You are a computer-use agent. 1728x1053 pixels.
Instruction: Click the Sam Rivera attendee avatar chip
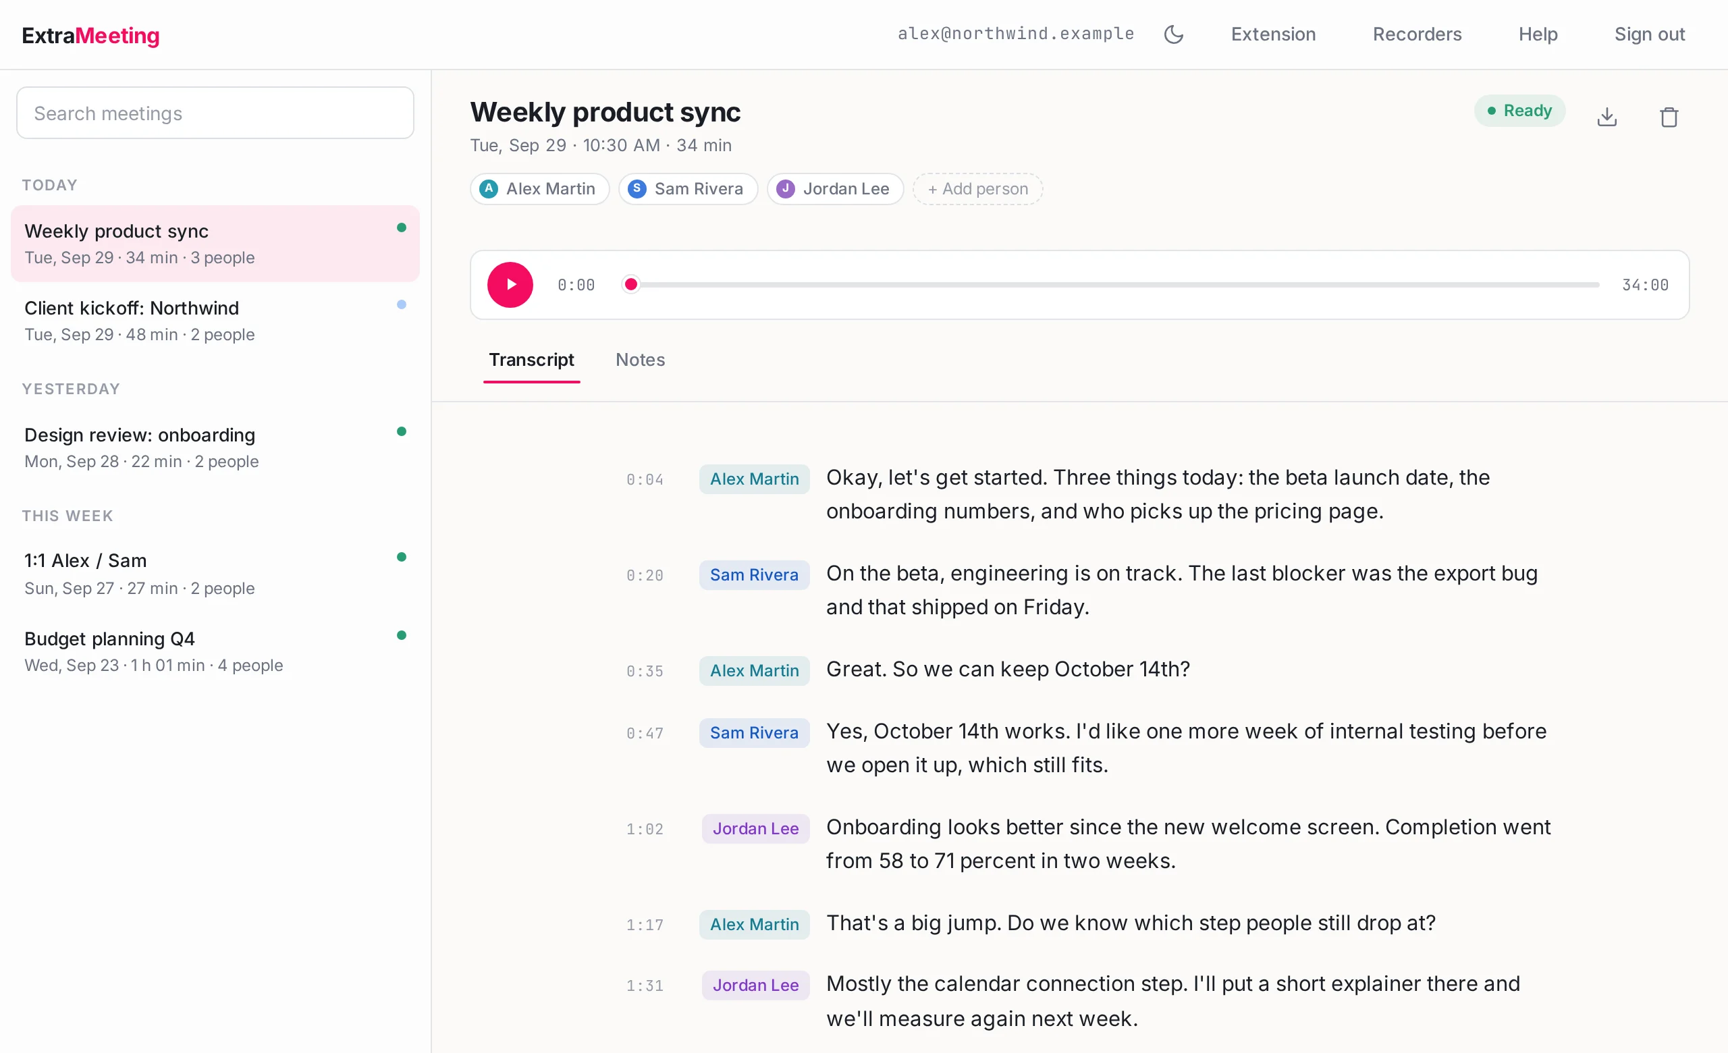click(x=688, y=188)
